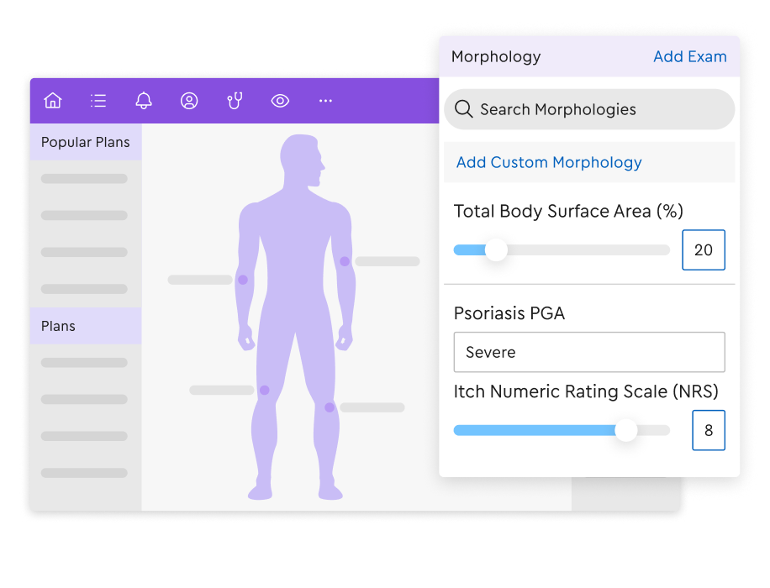Screen dimensions: 770x588
Task: Open the user profile icon
Action: click(x=189, y=101)
